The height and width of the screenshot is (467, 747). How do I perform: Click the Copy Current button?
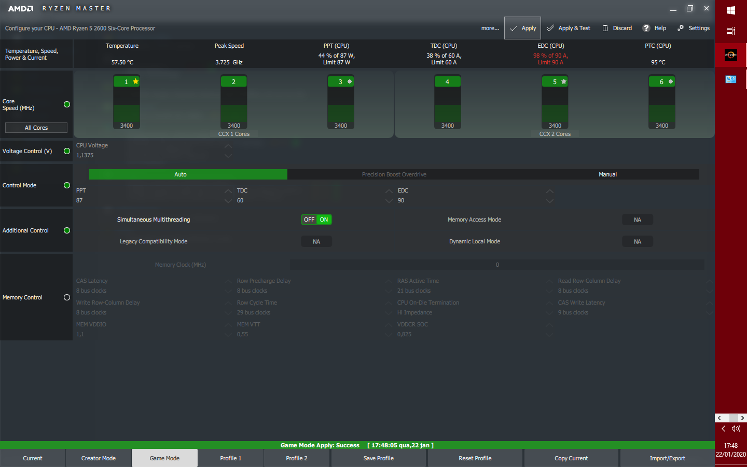pos(571,458)
